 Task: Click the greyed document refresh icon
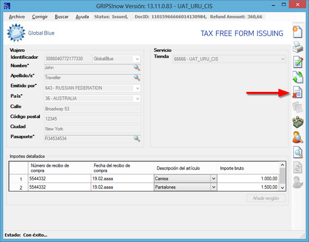298,167
